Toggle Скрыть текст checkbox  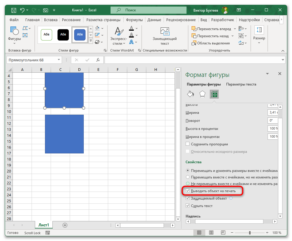tap(188, 206)
